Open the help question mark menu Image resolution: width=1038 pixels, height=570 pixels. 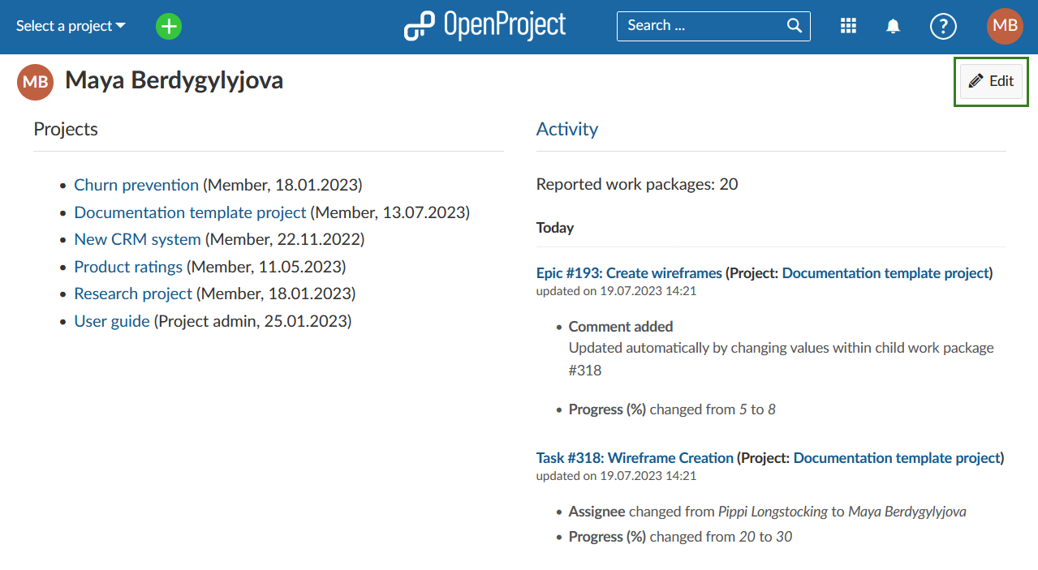tap(942, 26)
